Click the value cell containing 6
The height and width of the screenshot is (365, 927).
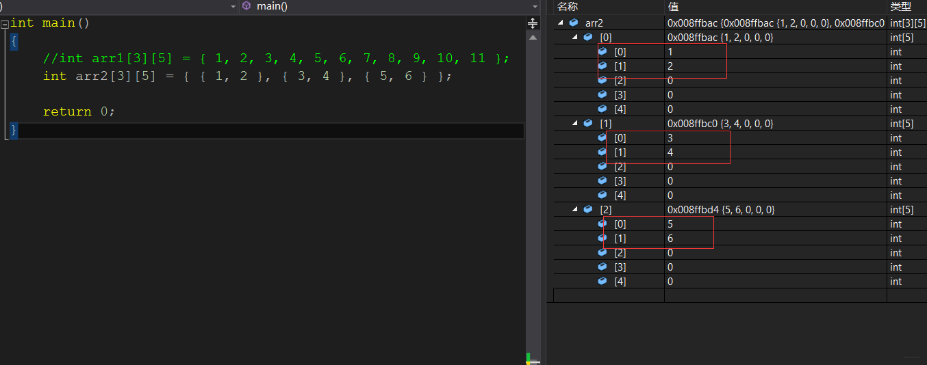point(776,238)
